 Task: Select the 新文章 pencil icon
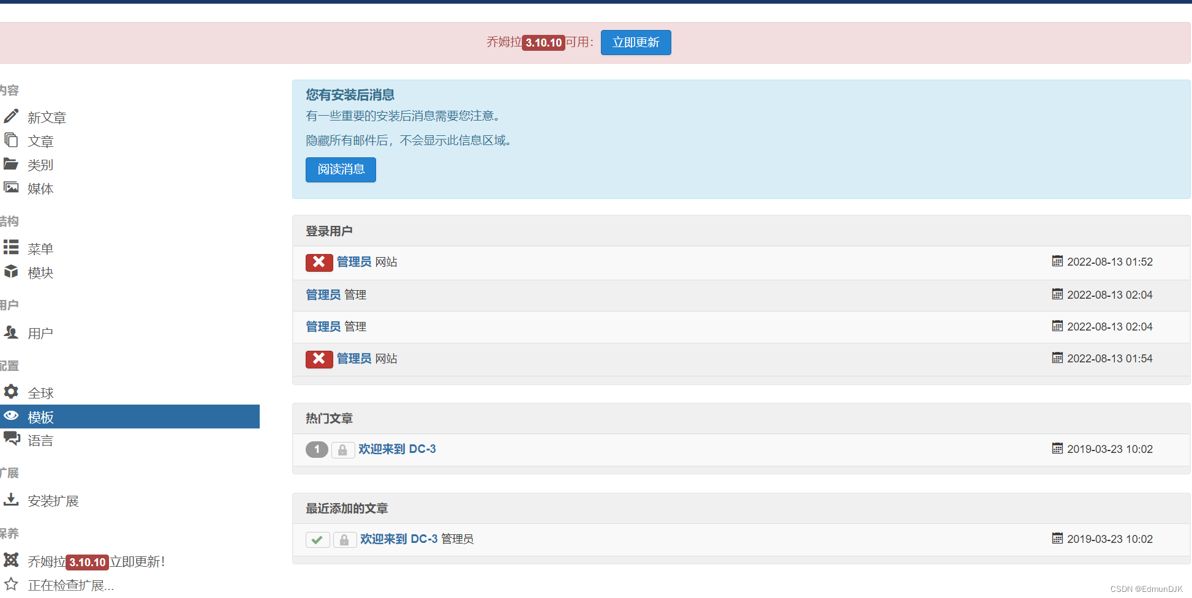[11, 116]
